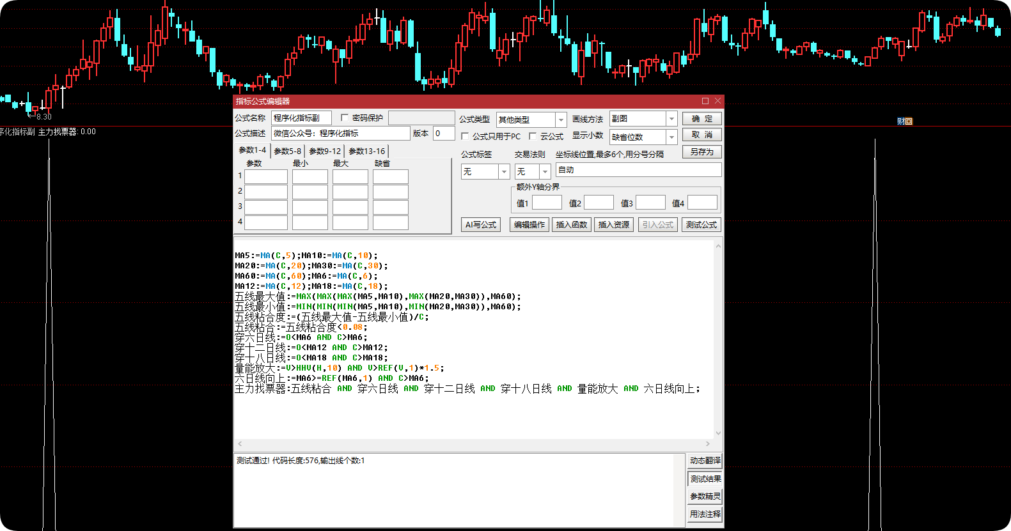Select the 参数13-16 tab

click(x=367, y=151)
